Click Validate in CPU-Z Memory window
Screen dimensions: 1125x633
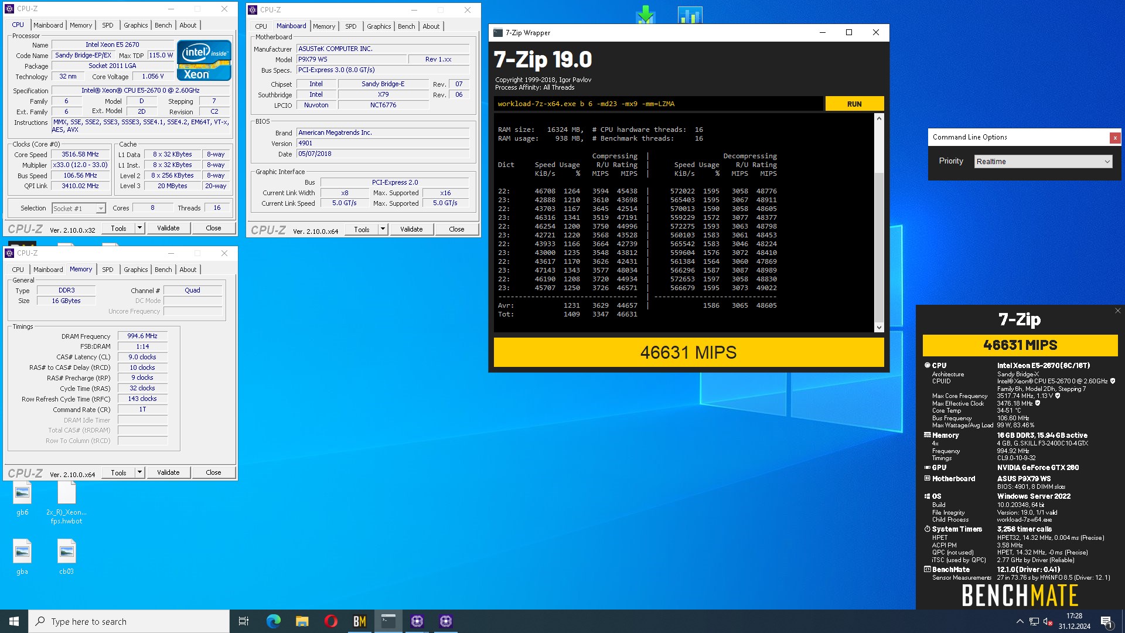point(168,472)
